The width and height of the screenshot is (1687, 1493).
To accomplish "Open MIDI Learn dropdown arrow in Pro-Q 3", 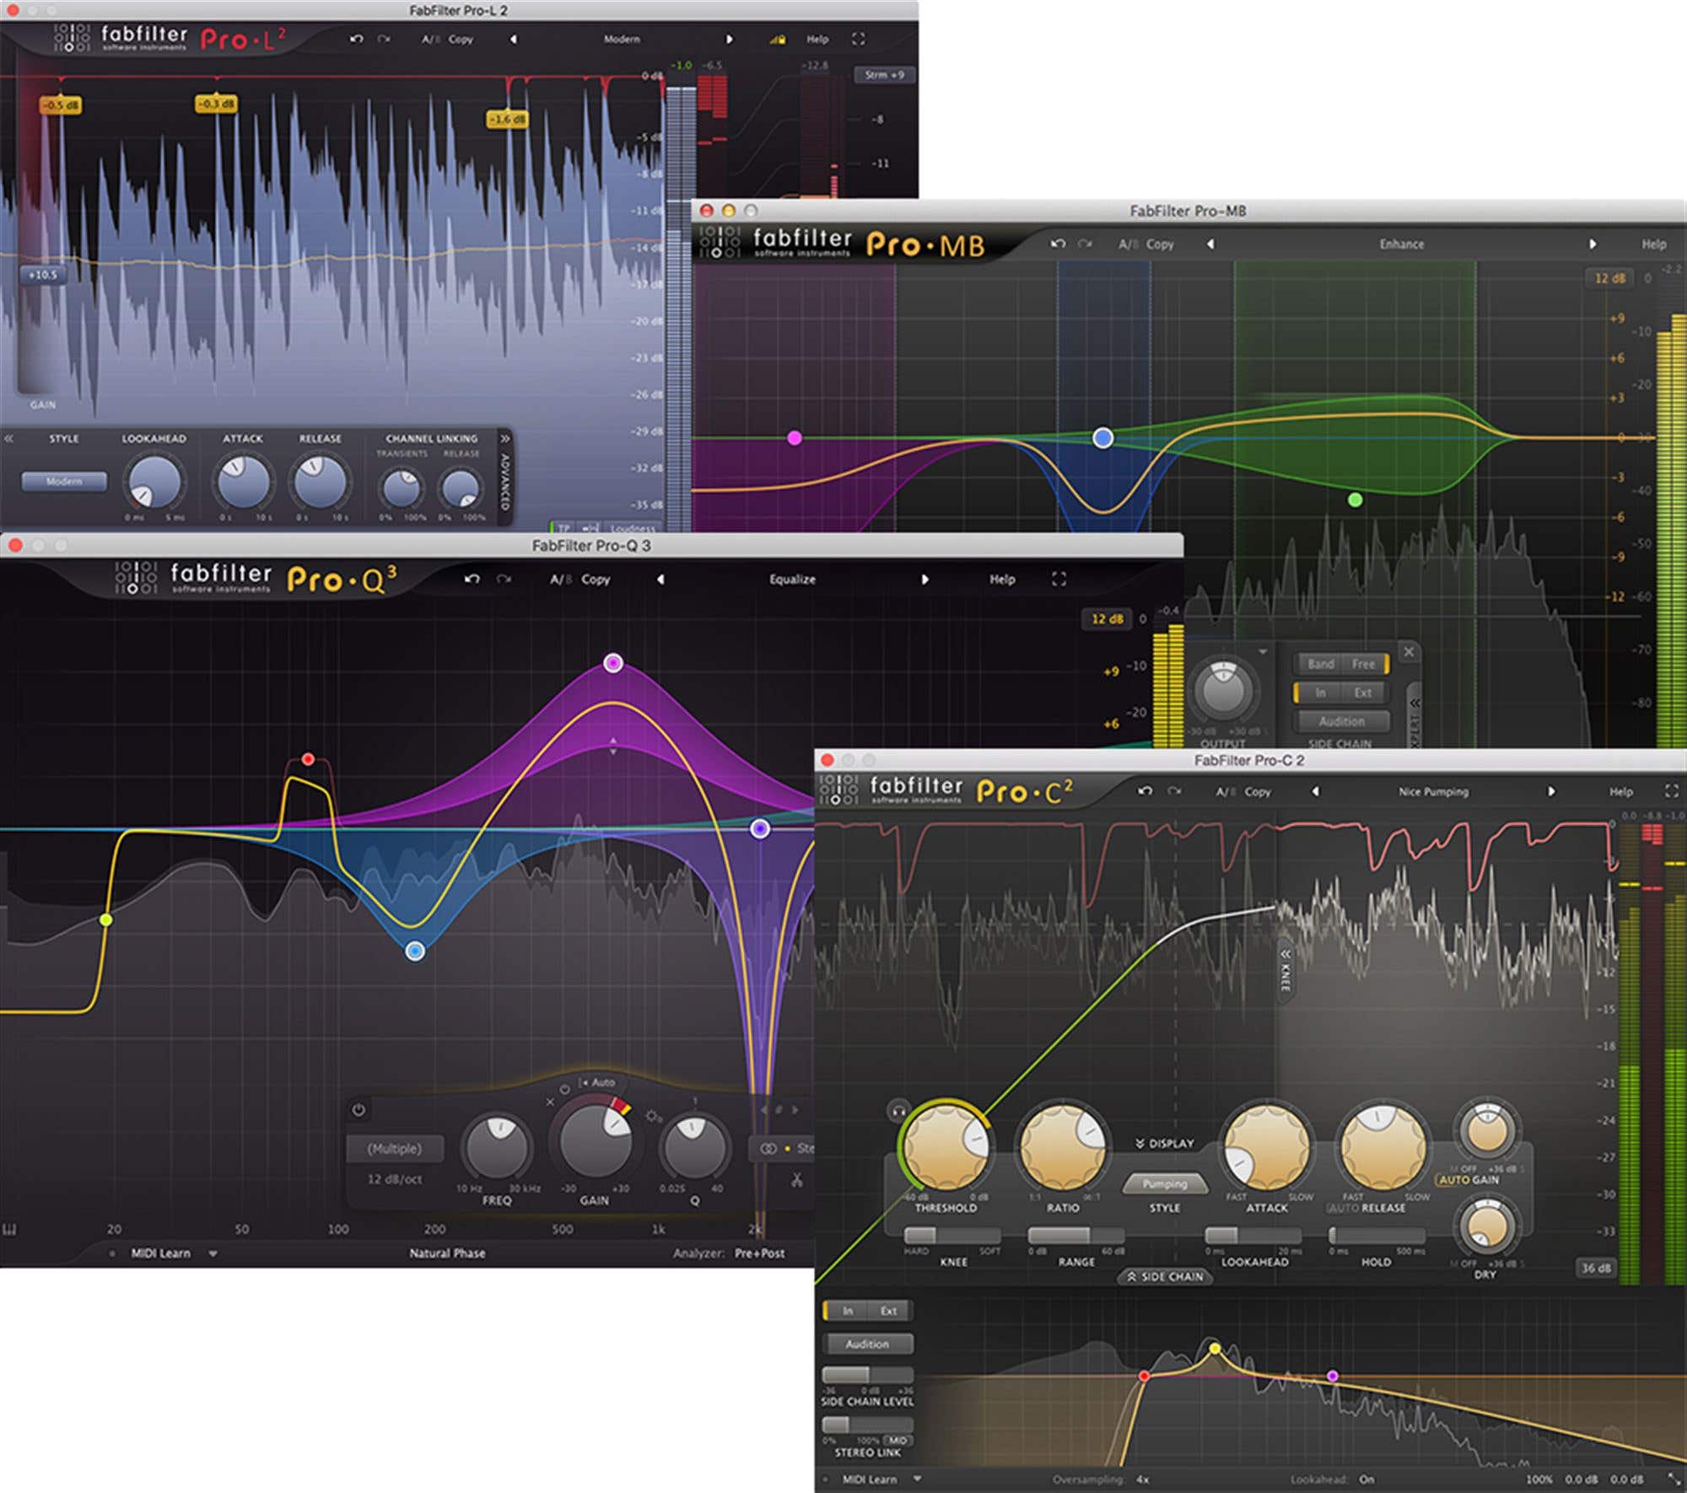I will coord(213,1253).
